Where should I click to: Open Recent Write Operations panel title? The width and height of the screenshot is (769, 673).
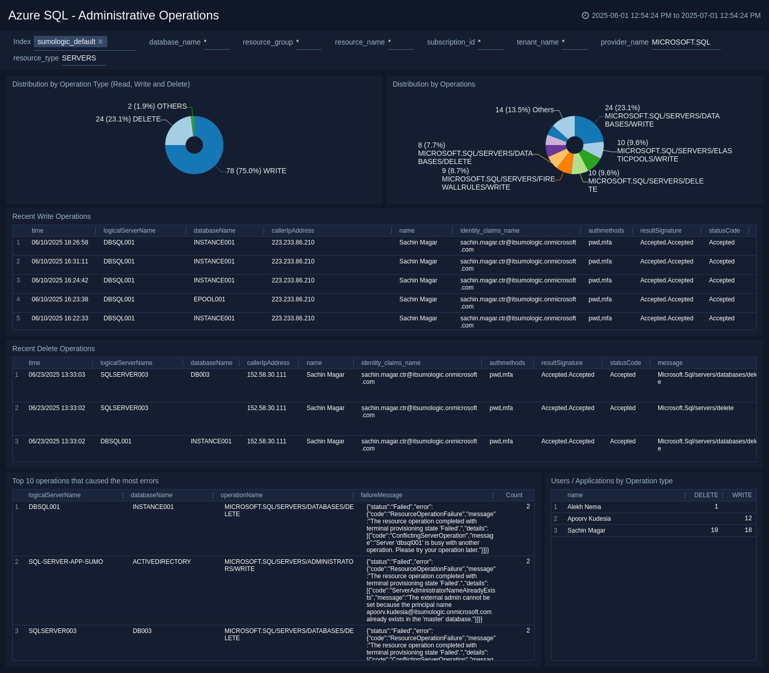coord(51,216)
